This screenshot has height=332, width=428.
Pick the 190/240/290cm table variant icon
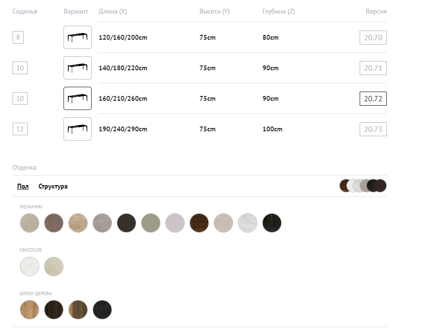78,129
